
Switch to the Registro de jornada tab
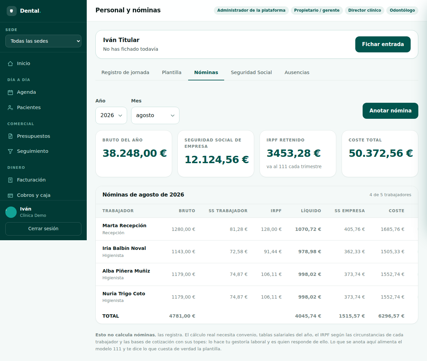(125, 72)
